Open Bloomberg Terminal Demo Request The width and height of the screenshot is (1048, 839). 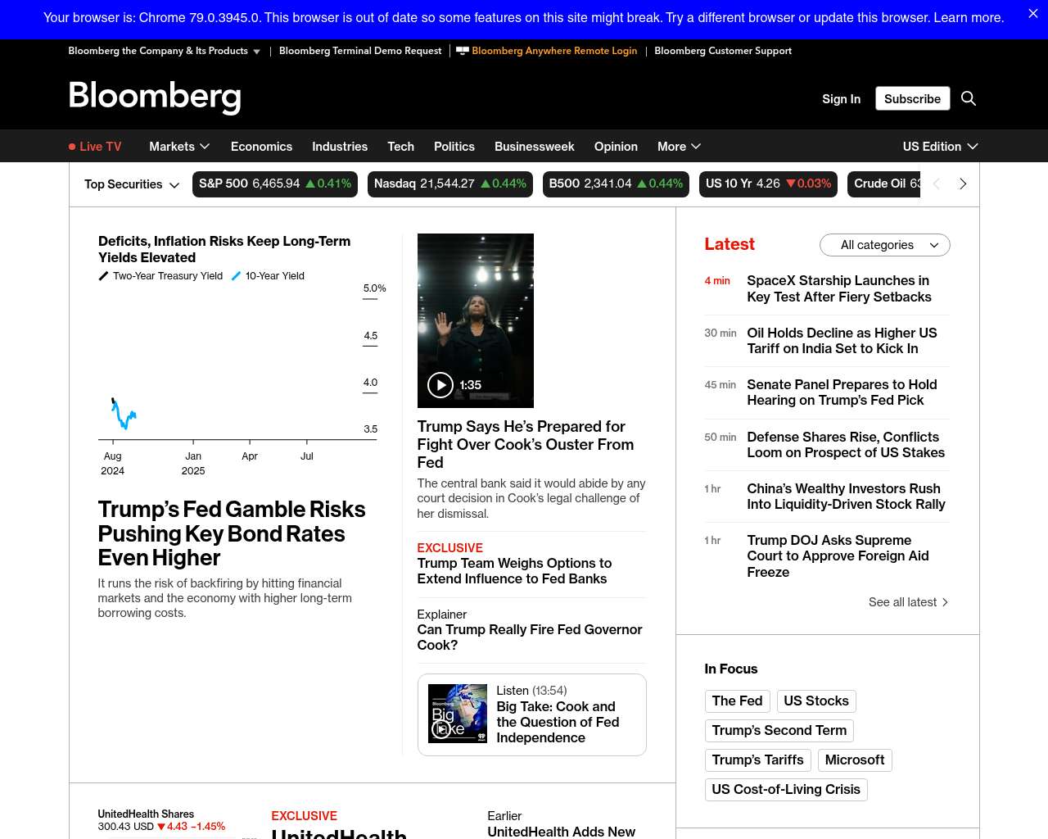point(360,51)
